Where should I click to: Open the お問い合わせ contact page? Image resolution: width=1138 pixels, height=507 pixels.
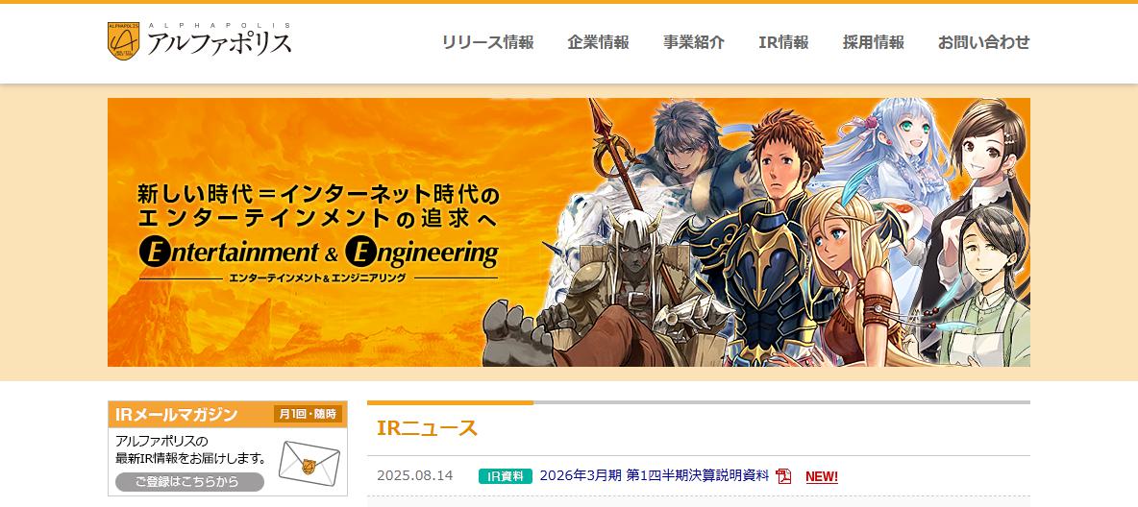pyautogui.click(x=983, y=43)
